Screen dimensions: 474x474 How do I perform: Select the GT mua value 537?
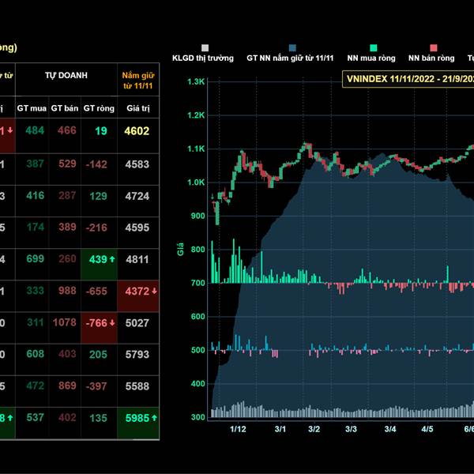36,417
